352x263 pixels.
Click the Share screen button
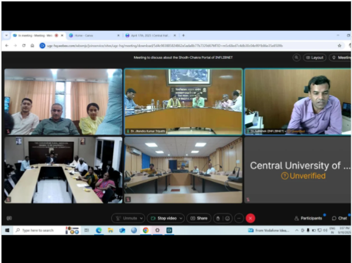click(199, 218)
